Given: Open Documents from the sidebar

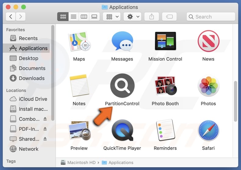Looking at the screenshot, I should click(x=26, y=68).
